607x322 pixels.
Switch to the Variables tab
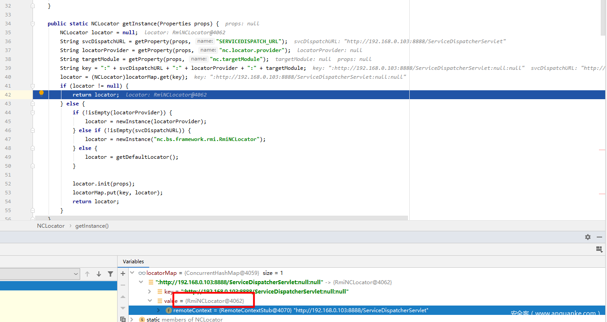click(x=134, y=262)
